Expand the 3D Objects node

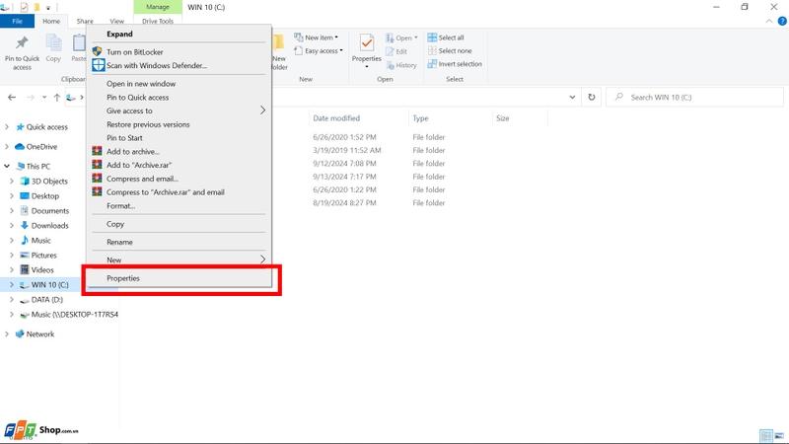pos(12,181)
